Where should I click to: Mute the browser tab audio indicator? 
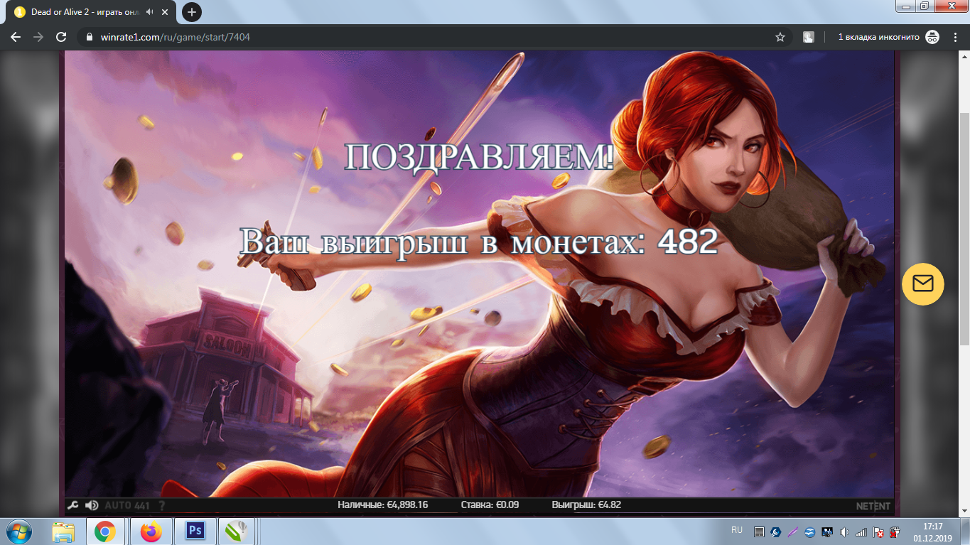[148, 11]
